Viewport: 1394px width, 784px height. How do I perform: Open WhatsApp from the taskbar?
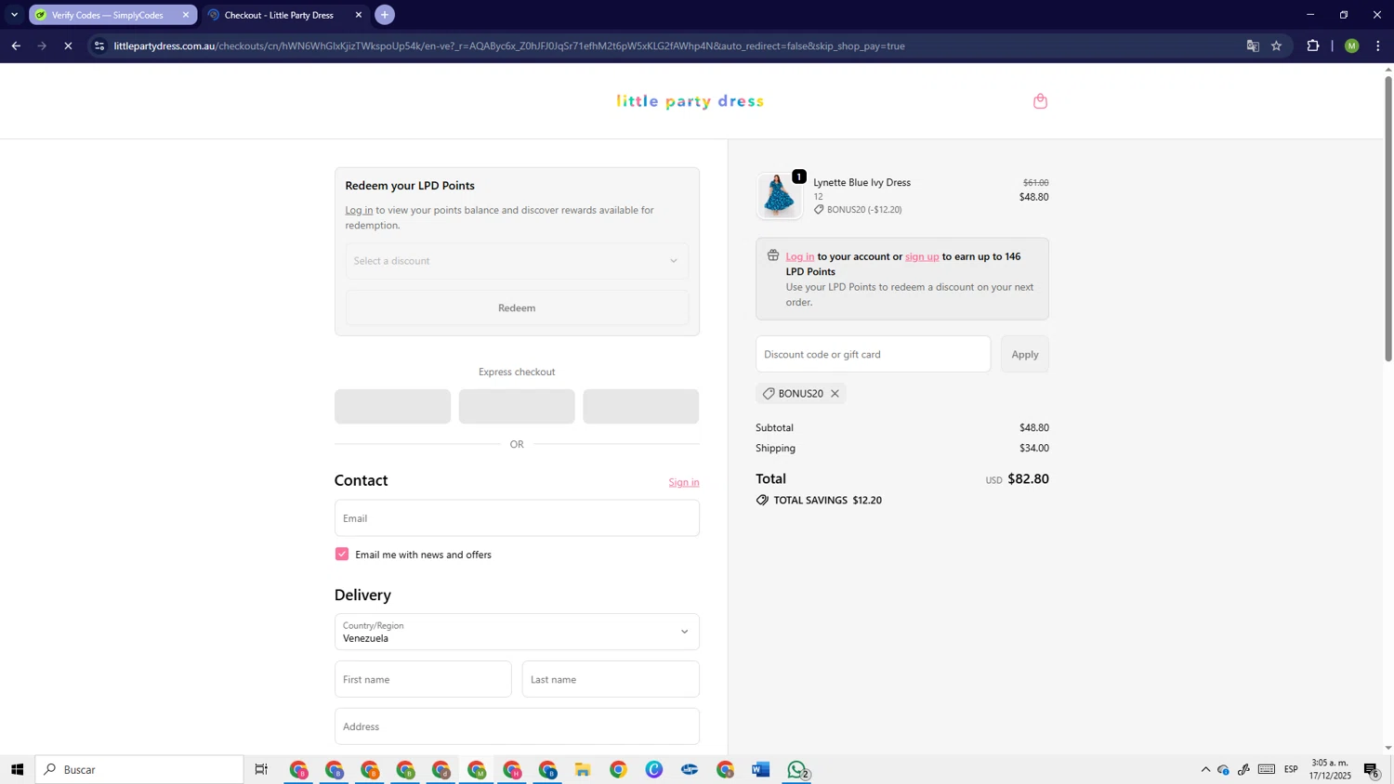click(797, 769)
